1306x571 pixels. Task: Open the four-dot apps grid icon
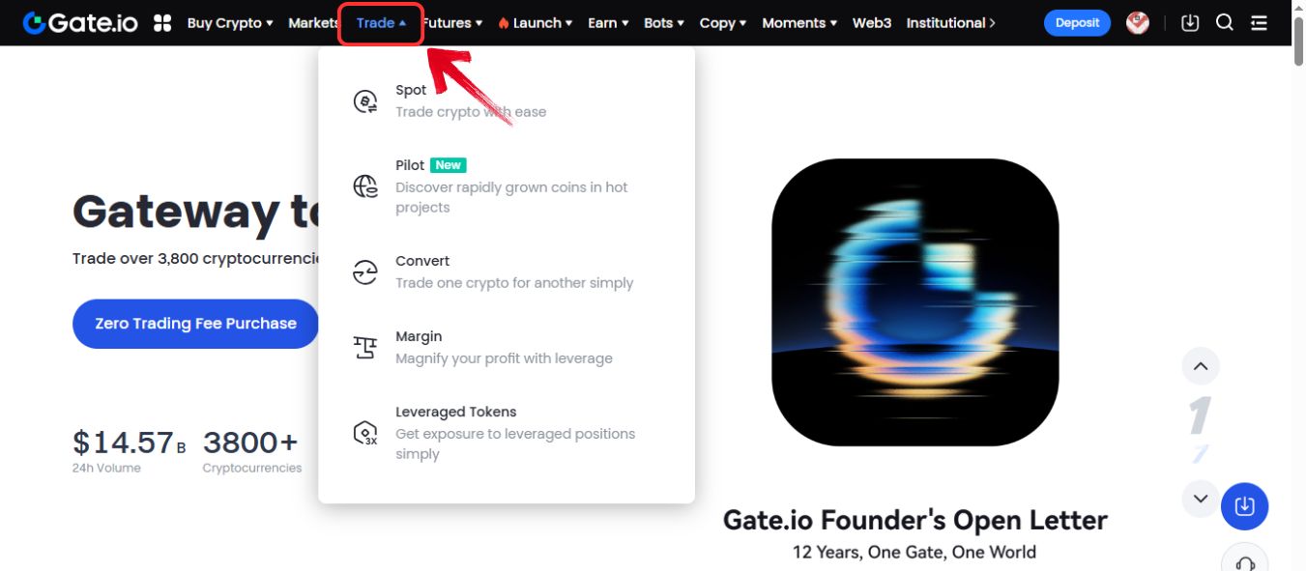(162, 23)
